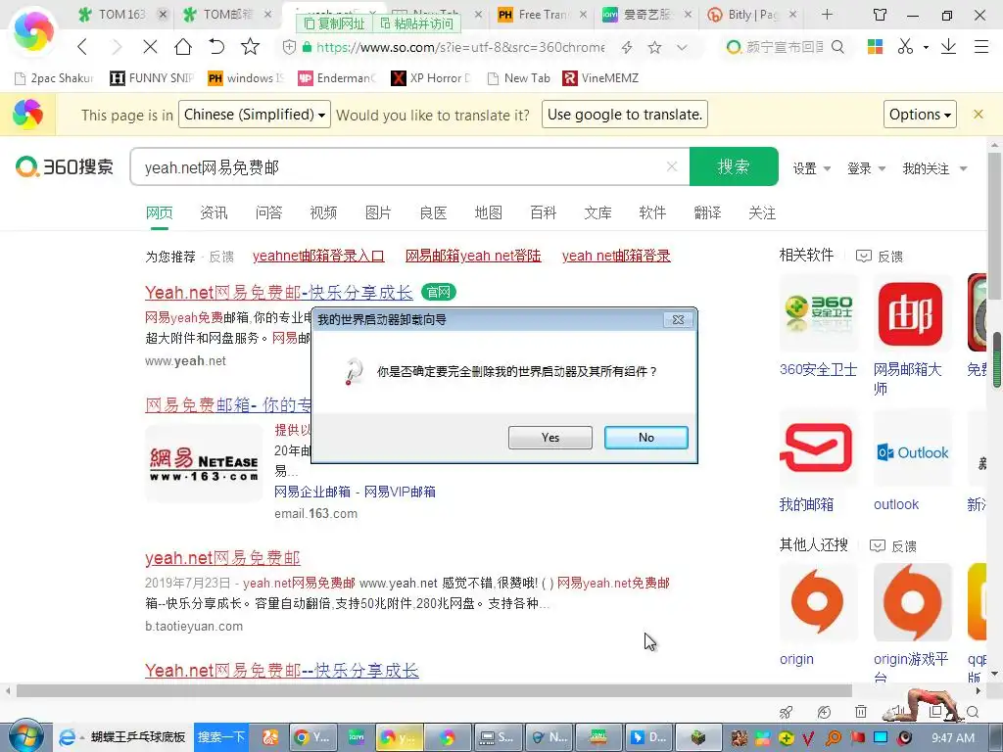Open the VineMEMZ bookmark

(600, 78)
